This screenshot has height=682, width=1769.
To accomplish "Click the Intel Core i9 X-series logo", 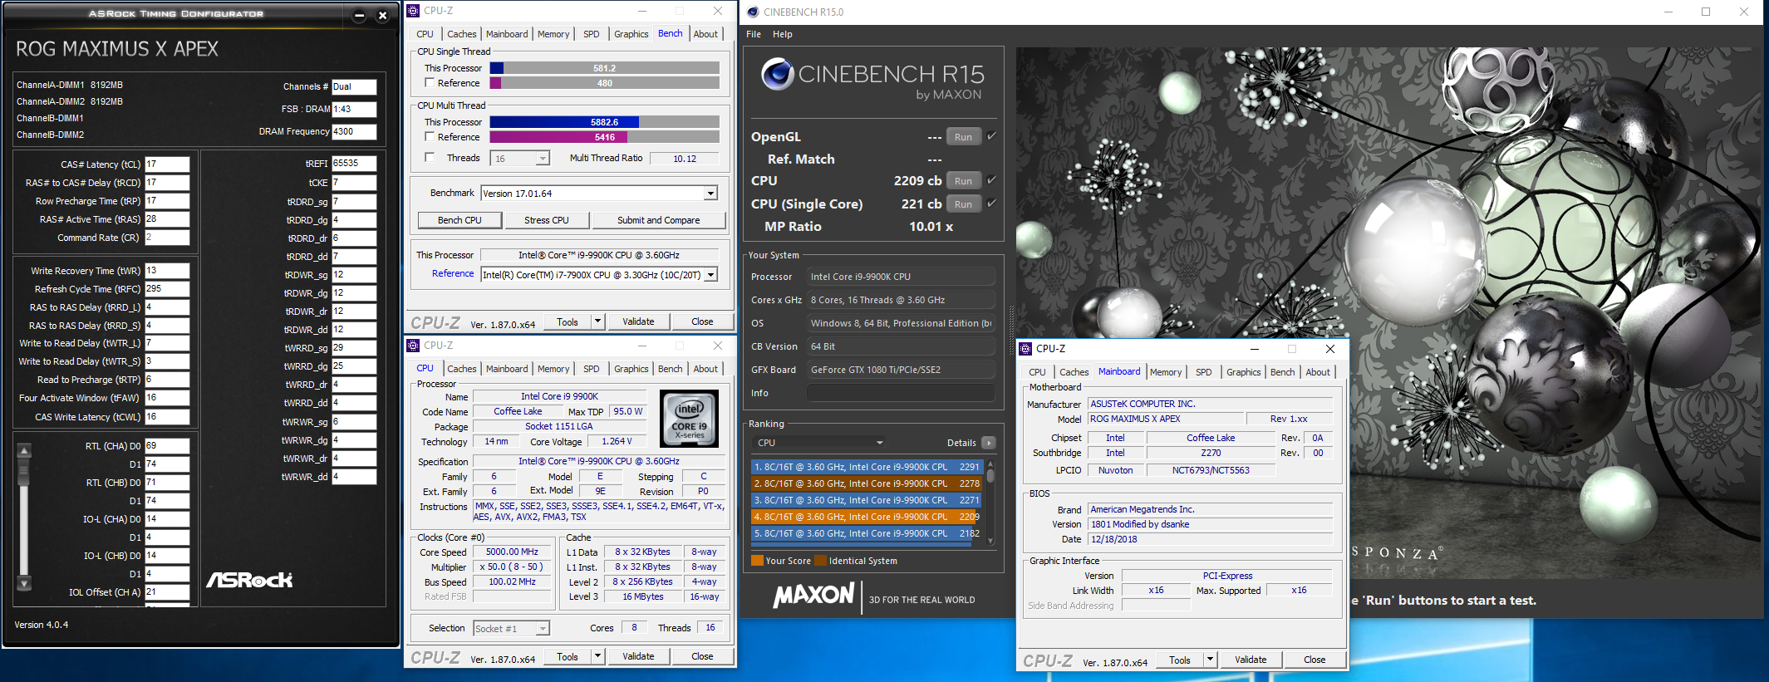I will (689, 419).
